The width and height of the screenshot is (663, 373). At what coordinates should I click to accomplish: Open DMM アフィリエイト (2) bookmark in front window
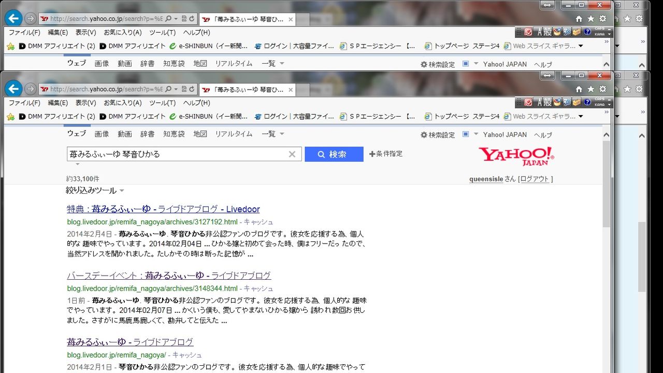(x=57, y=117)
